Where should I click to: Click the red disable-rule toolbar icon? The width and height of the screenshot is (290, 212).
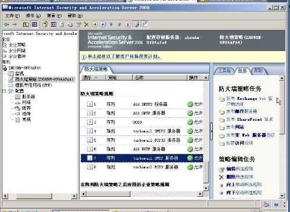click(x=128, y=24)
